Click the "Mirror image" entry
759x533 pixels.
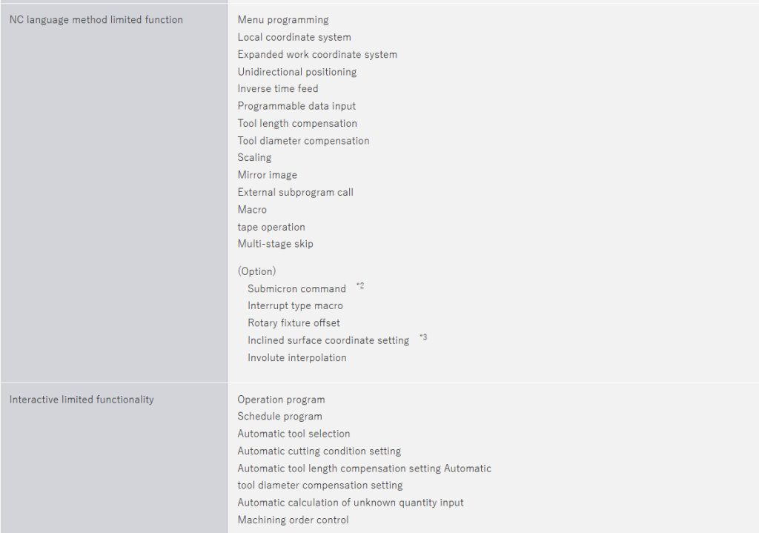[x=267, y=175]
